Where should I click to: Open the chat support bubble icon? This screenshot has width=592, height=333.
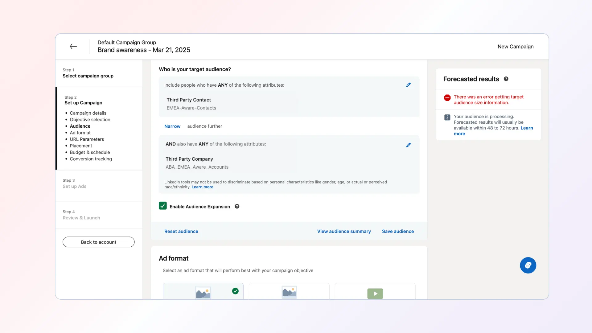coord(528,265)
